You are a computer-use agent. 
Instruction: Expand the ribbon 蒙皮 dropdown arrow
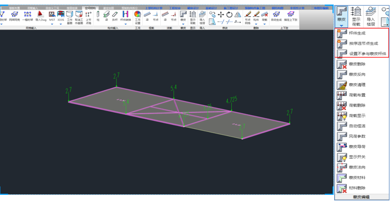183,24
